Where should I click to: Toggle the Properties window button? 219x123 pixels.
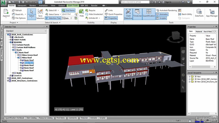[111, 18]
